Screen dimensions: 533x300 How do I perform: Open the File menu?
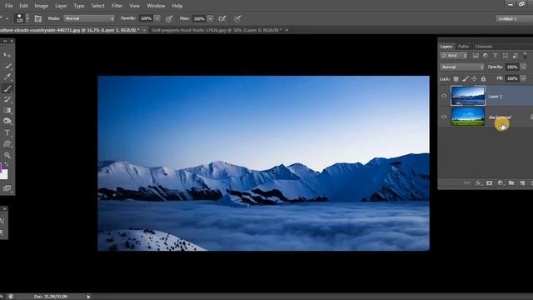coord(9,6)
